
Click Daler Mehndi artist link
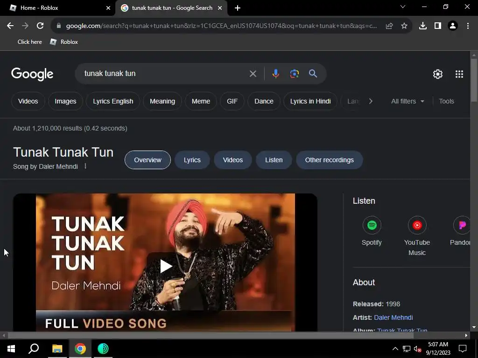393,317
